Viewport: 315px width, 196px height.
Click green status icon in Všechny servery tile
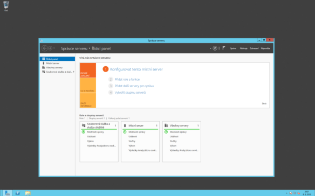(166, 132)
